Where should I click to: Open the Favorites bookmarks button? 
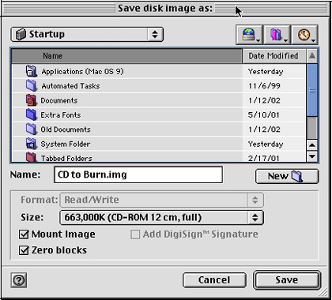tap(277, 35)
